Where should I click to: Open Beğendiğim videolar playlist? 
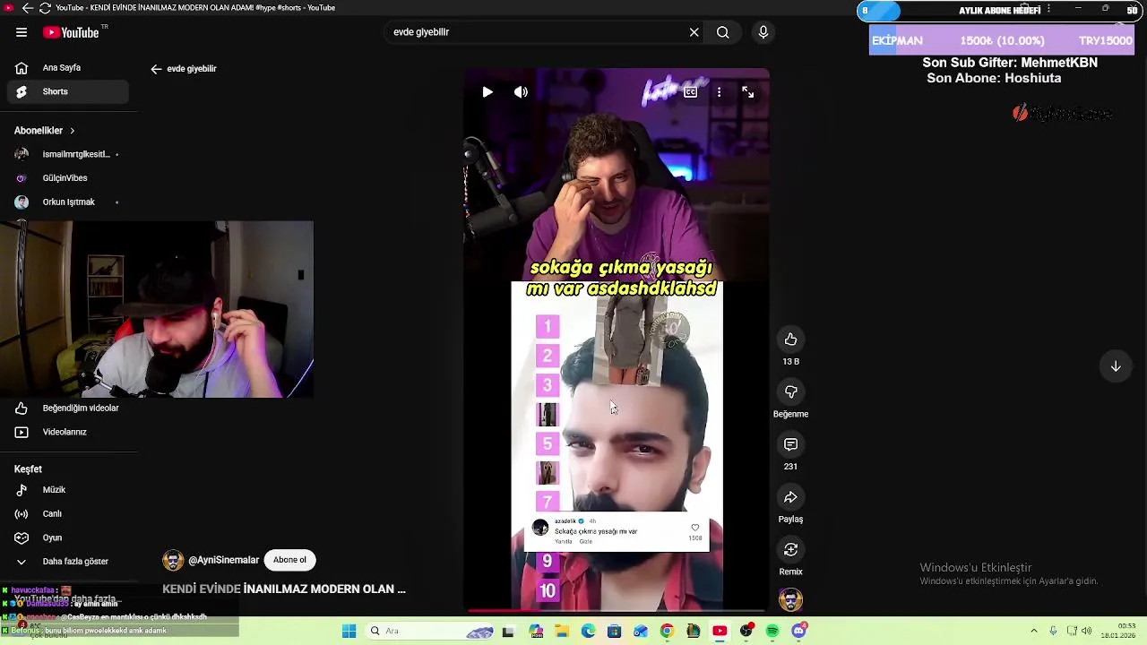click(68, 408)
